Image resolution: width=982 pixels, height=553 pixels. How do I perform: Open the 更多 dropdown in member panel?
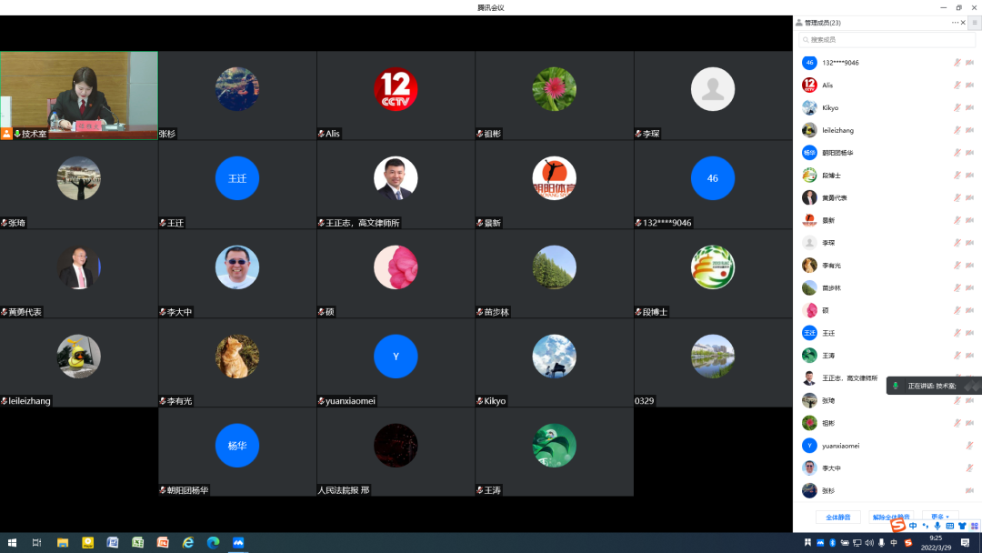point(940,518)
